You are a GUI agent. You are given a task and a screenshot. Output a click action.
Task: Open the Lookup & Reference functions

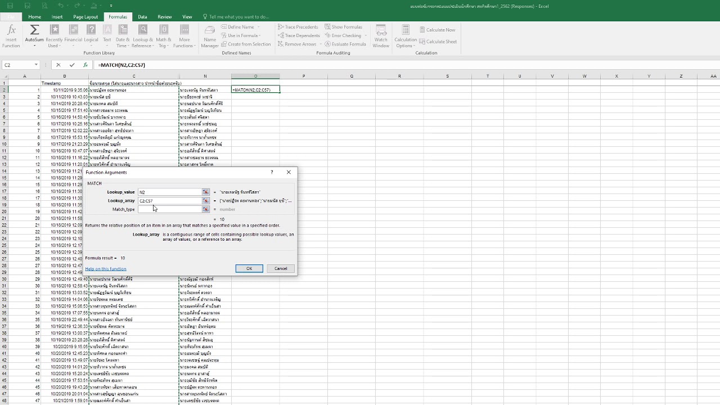(143, 37)
